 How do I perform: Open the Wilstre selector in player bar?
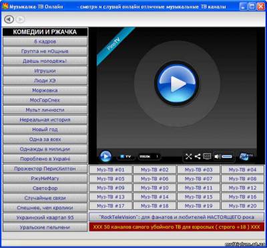[x=149, y=156]
